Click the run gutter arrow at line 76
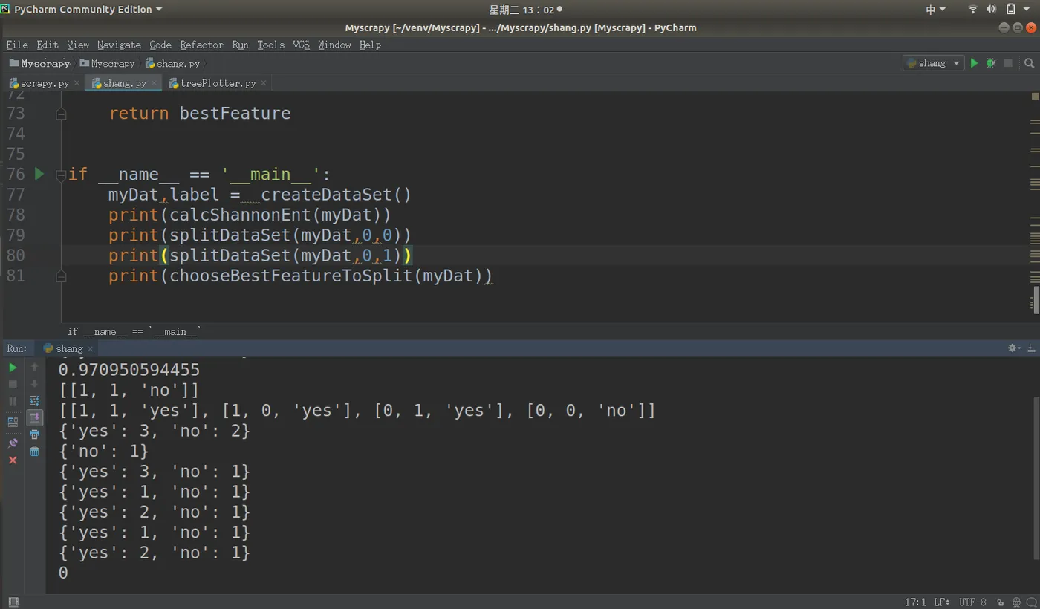Screen dimensions: 1040x609 (39, 174)
